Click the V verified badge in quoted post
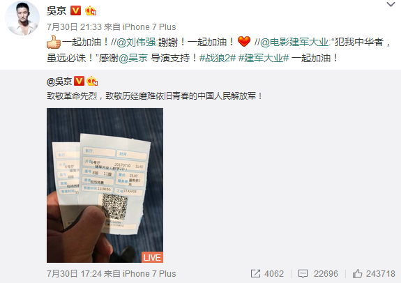The height and width of the screenshot is (283, 401). tap(79, 81)
